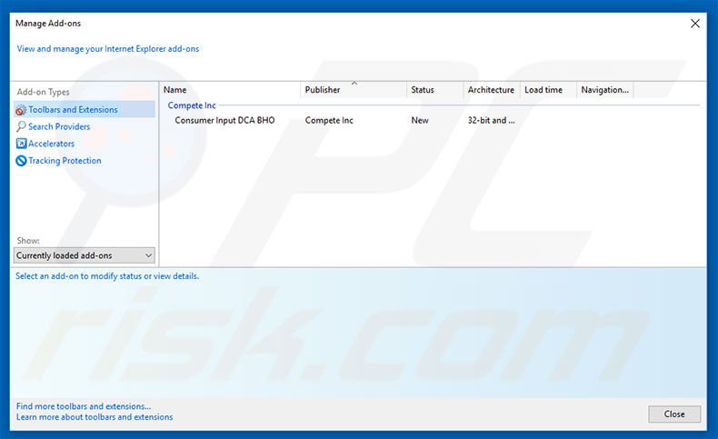
Task: Click Compete Inc publisher cell
Action: pos(329,120)
